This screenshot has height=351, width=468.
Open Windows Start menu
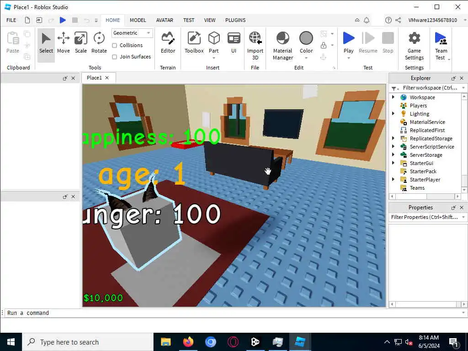[x=11, y=342]
